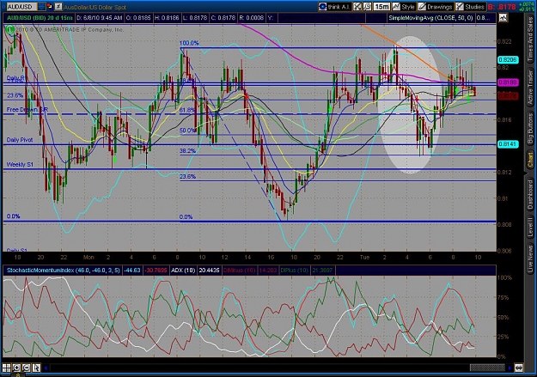537x377 pixels.
Task: Click the scroll left arrow on time axis
Action: click(x=46, y=368)
